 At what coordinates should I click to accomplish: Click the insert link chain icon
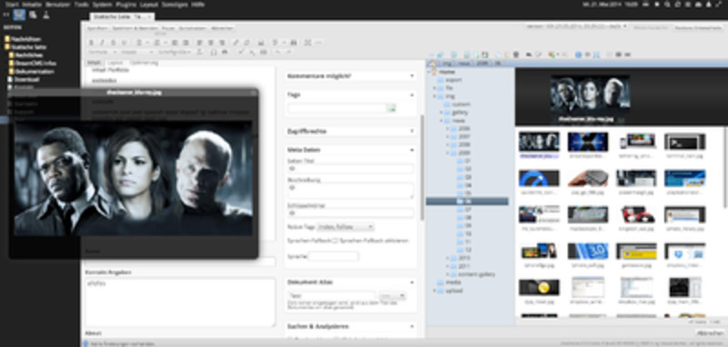coord(236,42)
